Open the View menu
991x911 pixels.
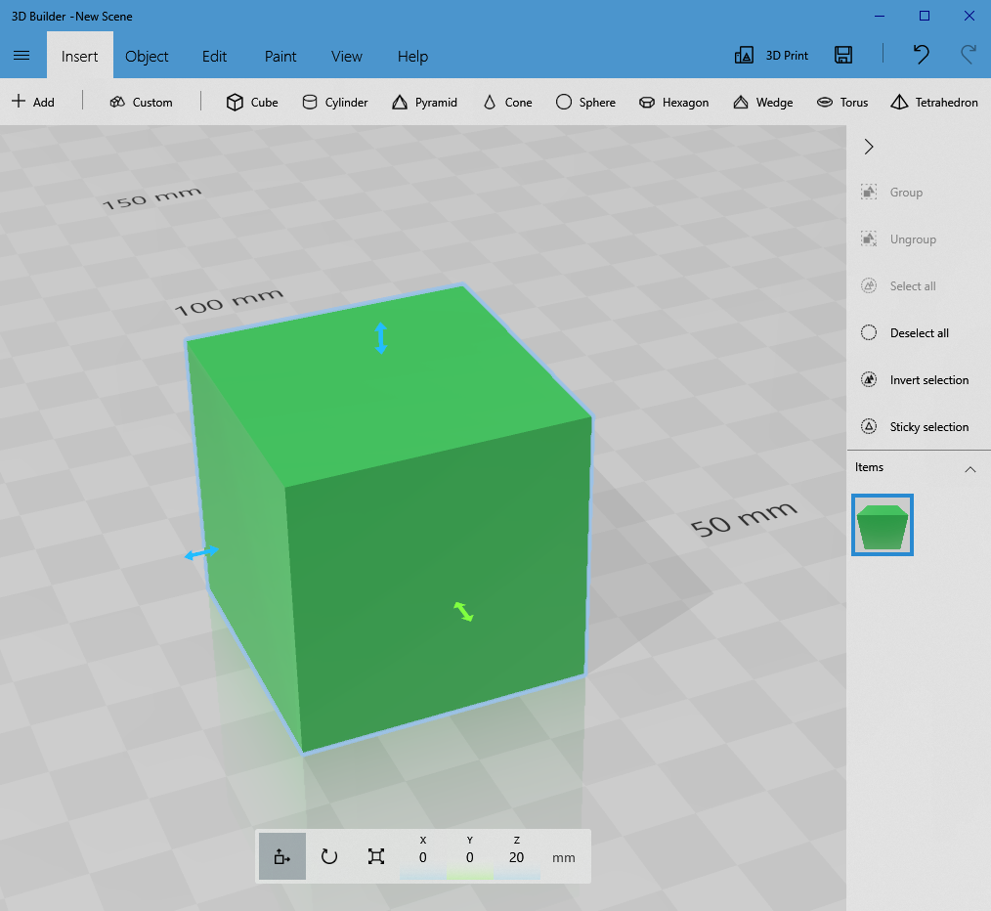click(x=346, y=56)
